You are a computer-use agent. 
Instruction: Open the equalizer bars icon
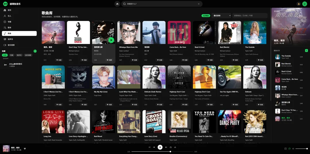pyautogui.click(x=175, y=147)
